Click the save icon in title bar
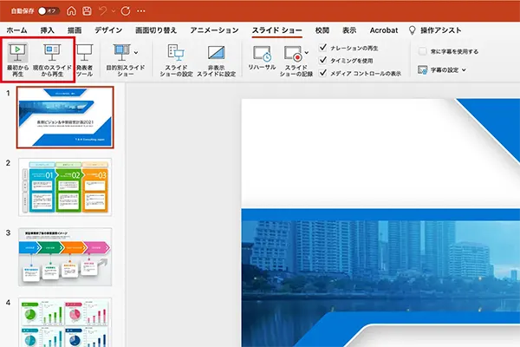 point(86,10)
